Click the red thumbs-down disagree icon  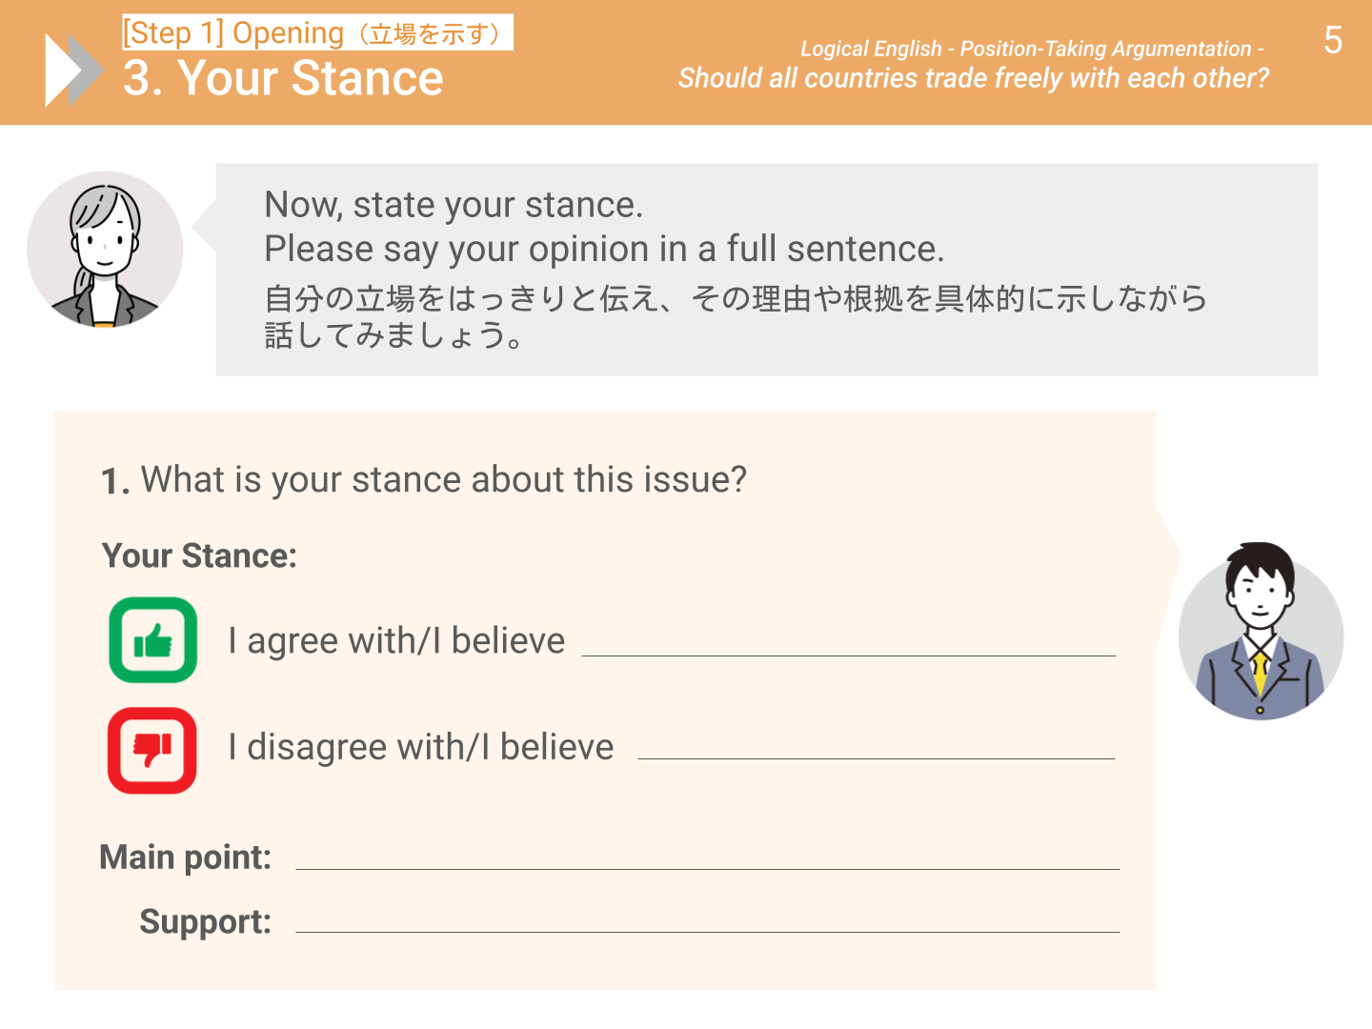tap(152, 750)
